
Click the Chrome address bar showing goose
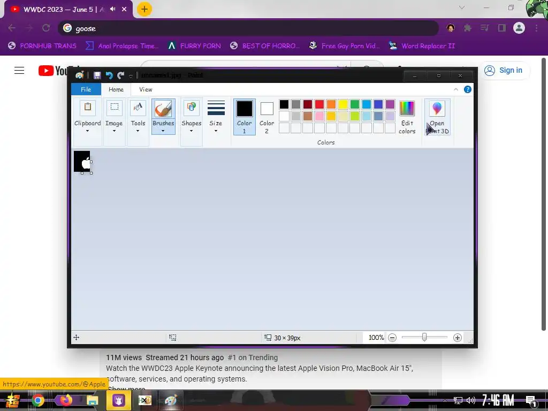[248, 28]
